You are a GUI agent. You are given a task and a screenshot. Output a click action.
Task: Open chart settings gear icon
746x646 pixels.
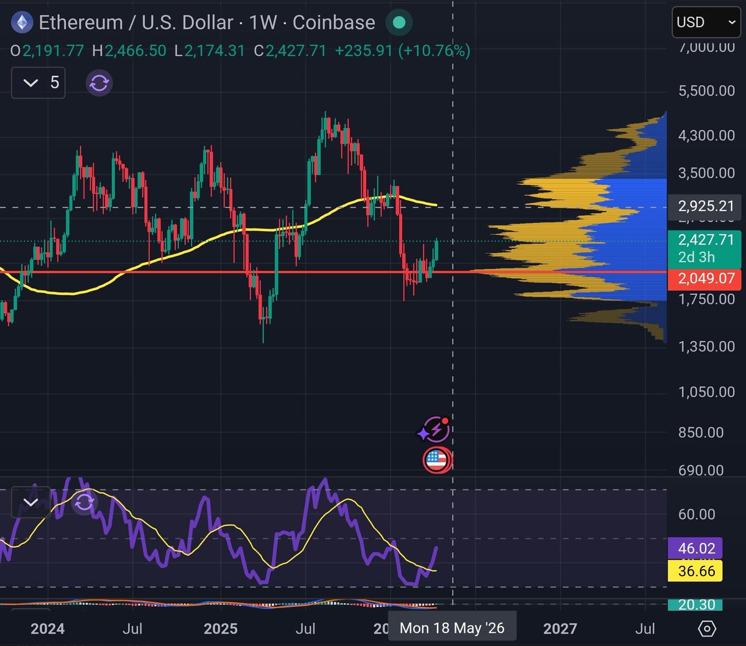coord(707,629)
